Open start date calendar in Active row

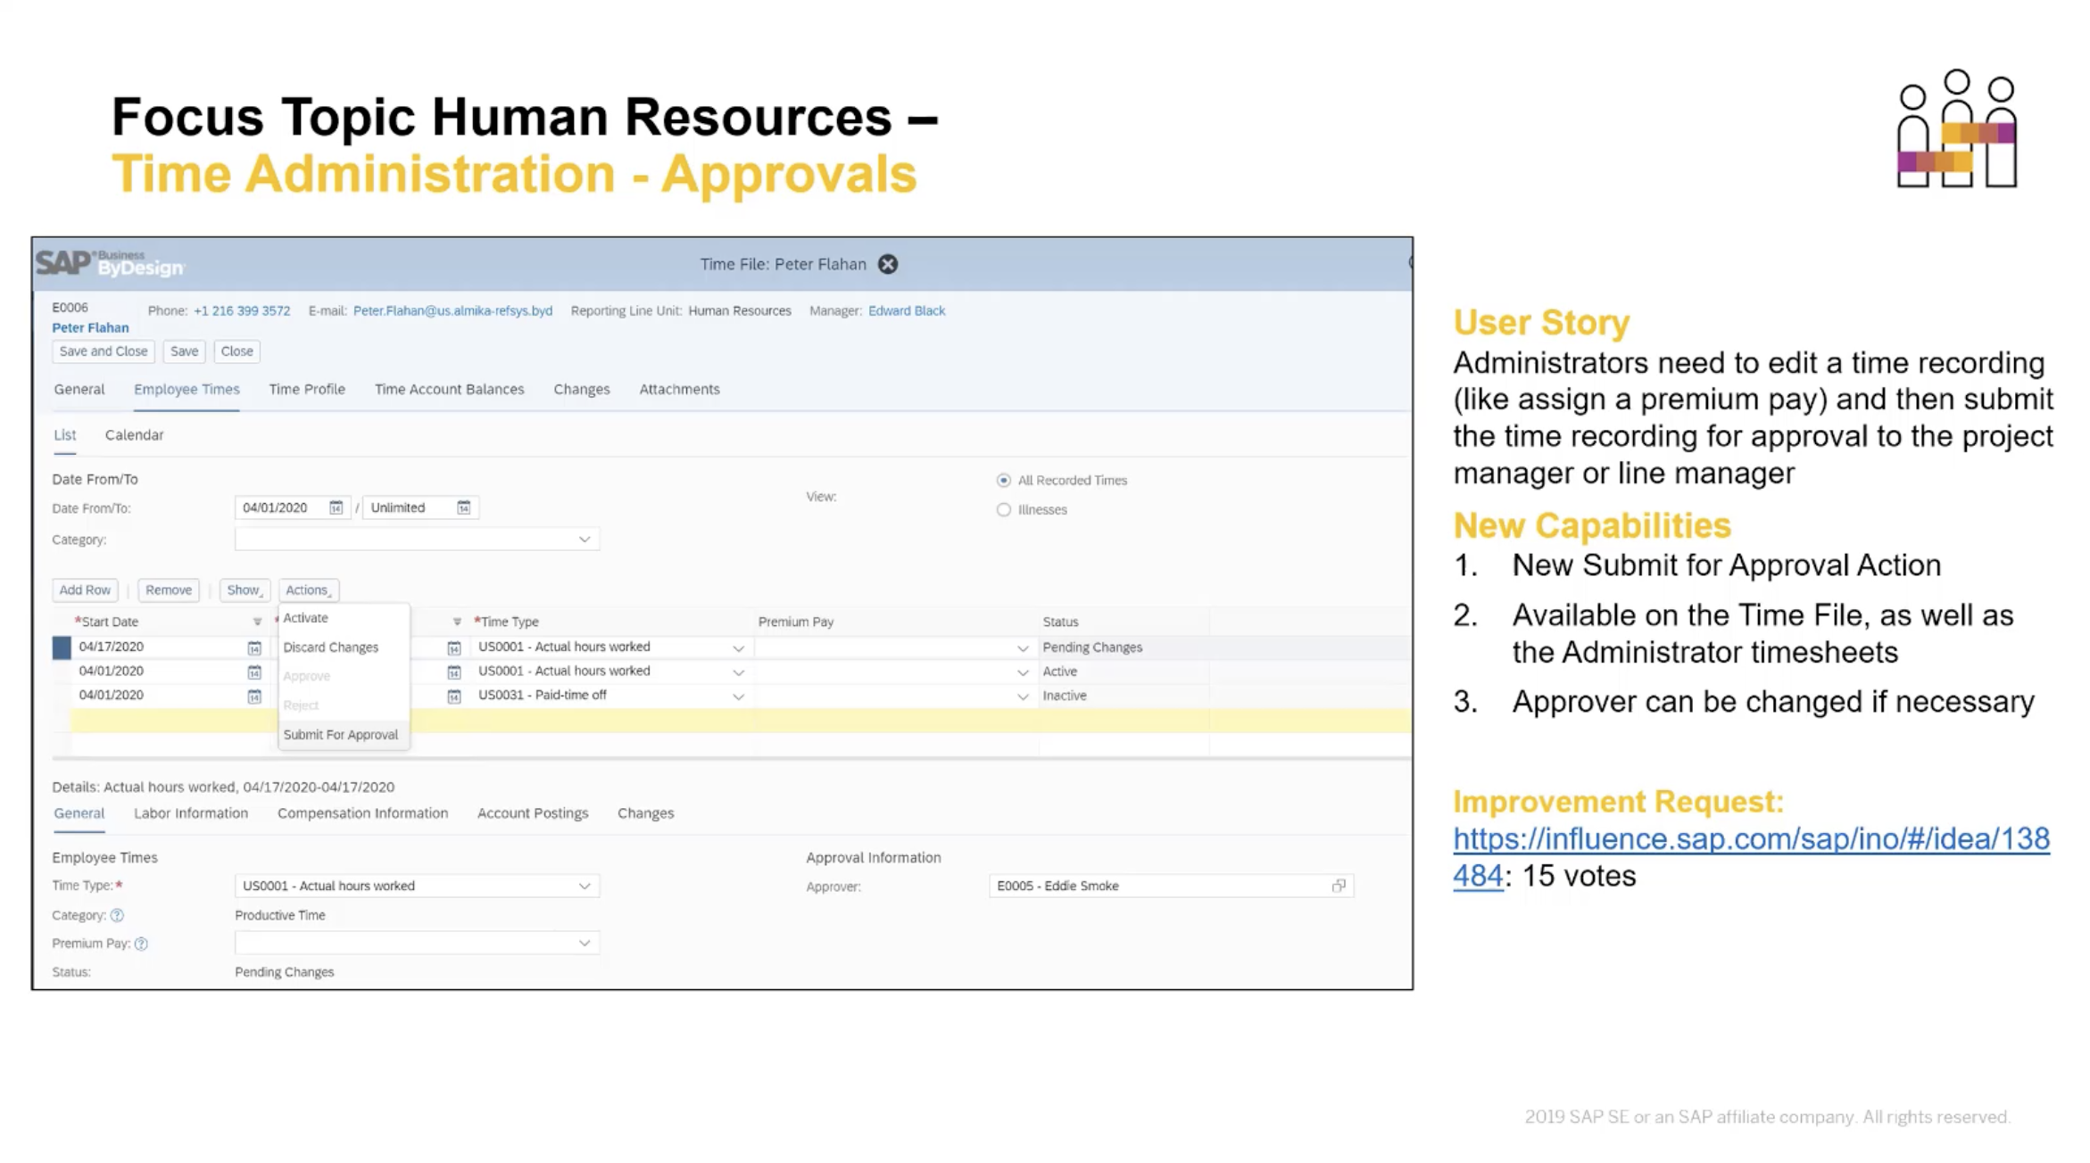(x=254, y=672)
